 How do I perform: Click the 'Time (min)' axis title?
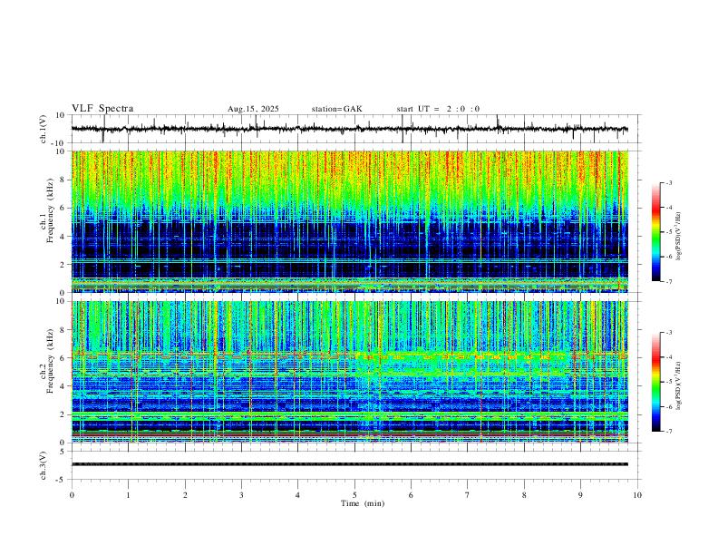coord(363,503)
